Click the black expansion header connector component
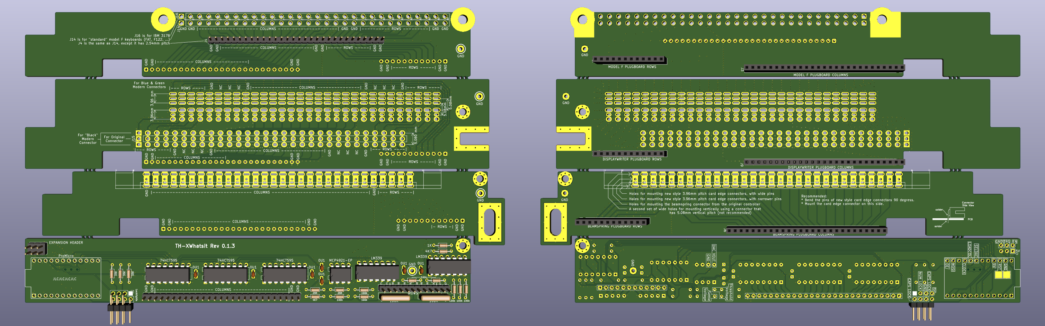The image size is (1045, 326). pos(36,249)
